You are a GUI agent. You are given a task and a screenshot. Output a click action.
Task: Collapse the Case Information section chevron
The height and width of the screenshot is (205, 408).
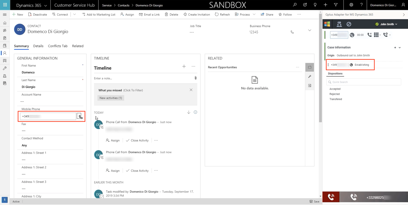pyautogui.click(x=400, y=48)
